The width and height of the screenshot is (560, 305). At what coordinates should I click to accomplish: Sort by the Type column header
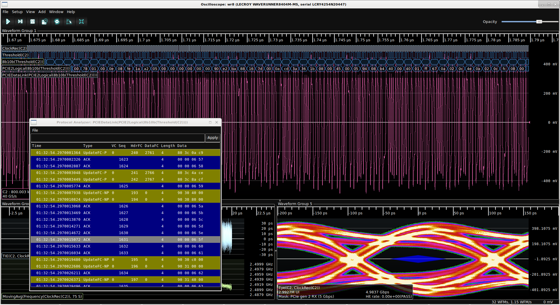click(88, 146)
